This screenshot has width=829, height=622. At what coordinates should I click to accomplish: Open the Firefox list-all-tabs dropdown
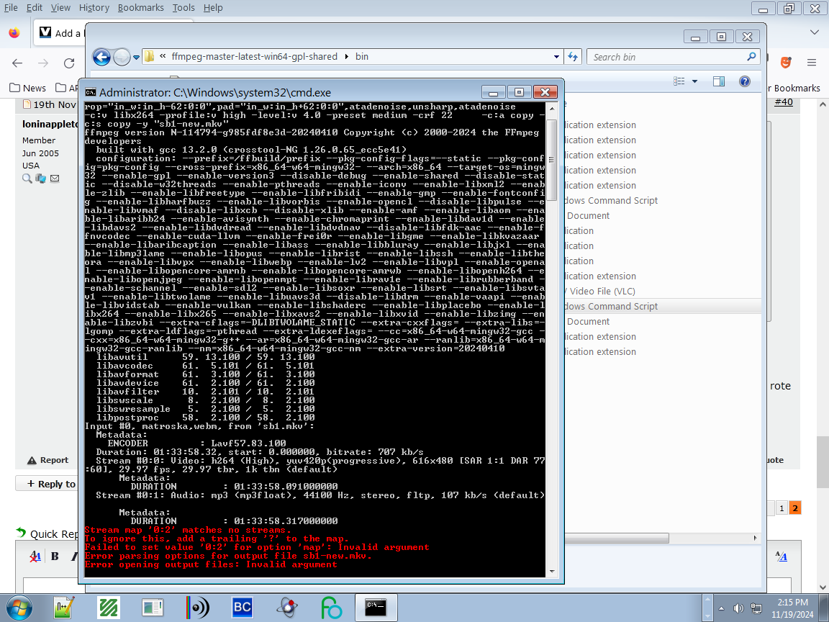[x=814, y=32]
